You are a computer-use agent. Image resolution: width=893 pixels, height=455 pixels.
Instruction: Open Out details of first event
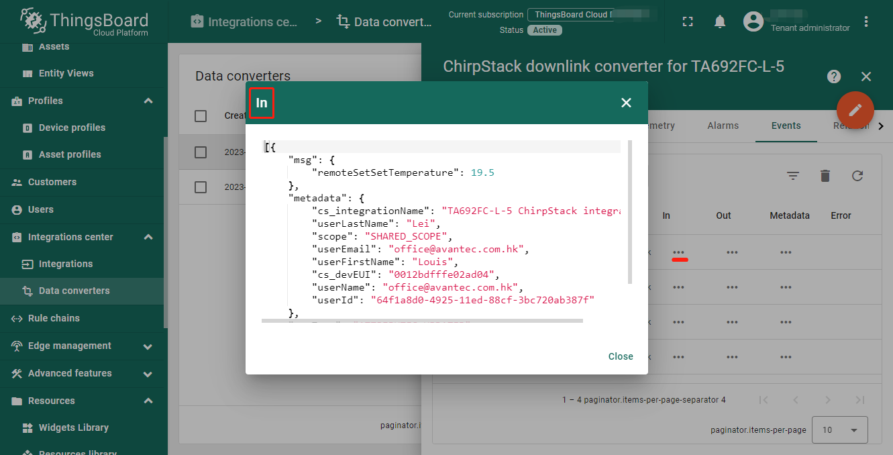point(732,252)
